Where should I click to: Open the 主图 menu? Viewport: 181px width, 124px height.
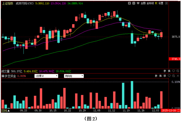tap(143, 3)
